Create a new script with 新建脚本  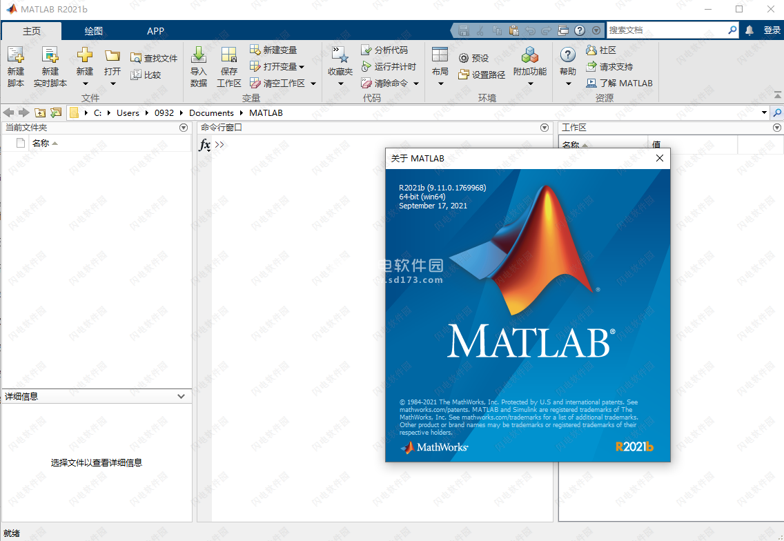[15, 66]
